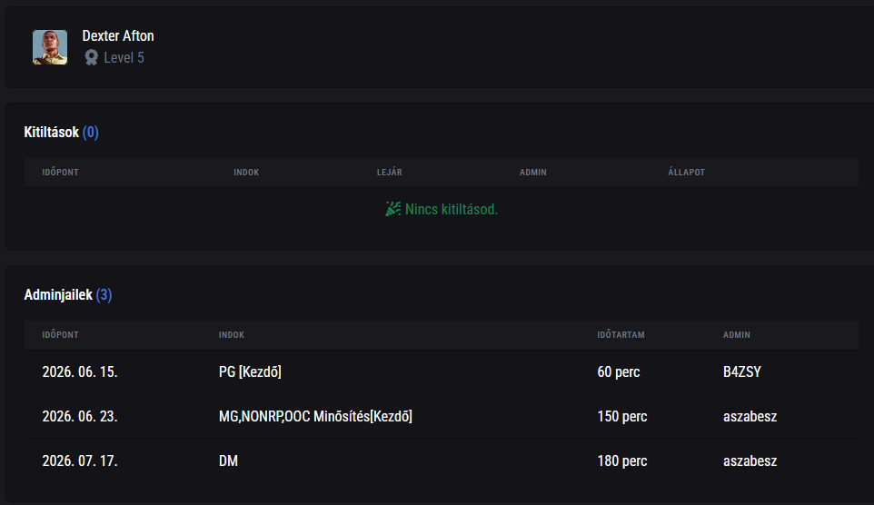Sort bans by the LEJÁR column header
Screen dimensions: 874x505
[389, 173]
